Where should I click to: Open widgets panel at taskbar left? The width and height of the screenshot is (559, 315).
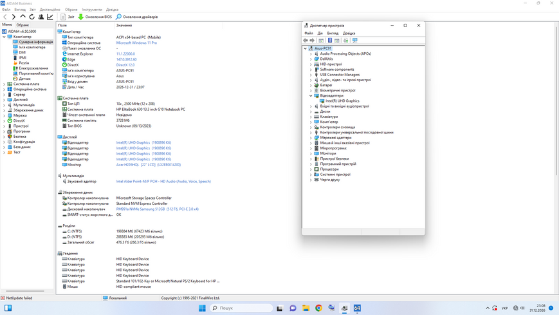pyautogui.click(x=8, y=308)
